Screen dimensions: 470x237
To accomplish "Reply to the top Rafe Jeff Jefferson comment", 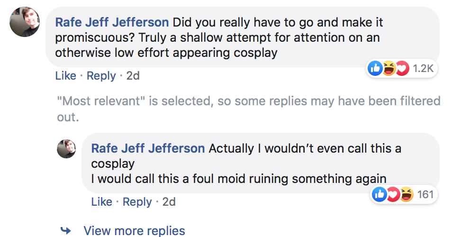I will pyautogui.click(x=101, y=75).
